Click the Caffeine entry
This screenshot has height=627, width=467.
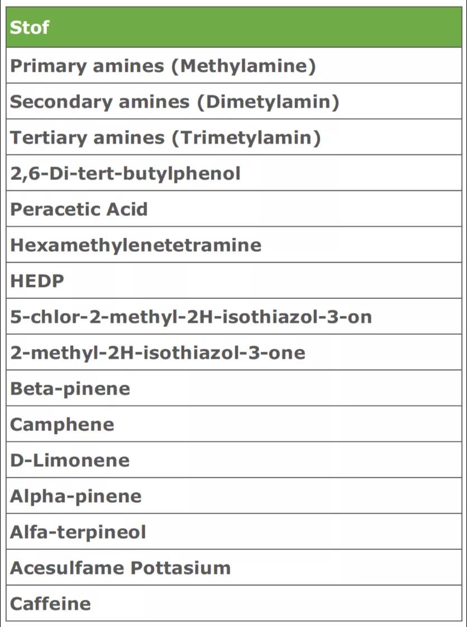(x=51, y=604)
